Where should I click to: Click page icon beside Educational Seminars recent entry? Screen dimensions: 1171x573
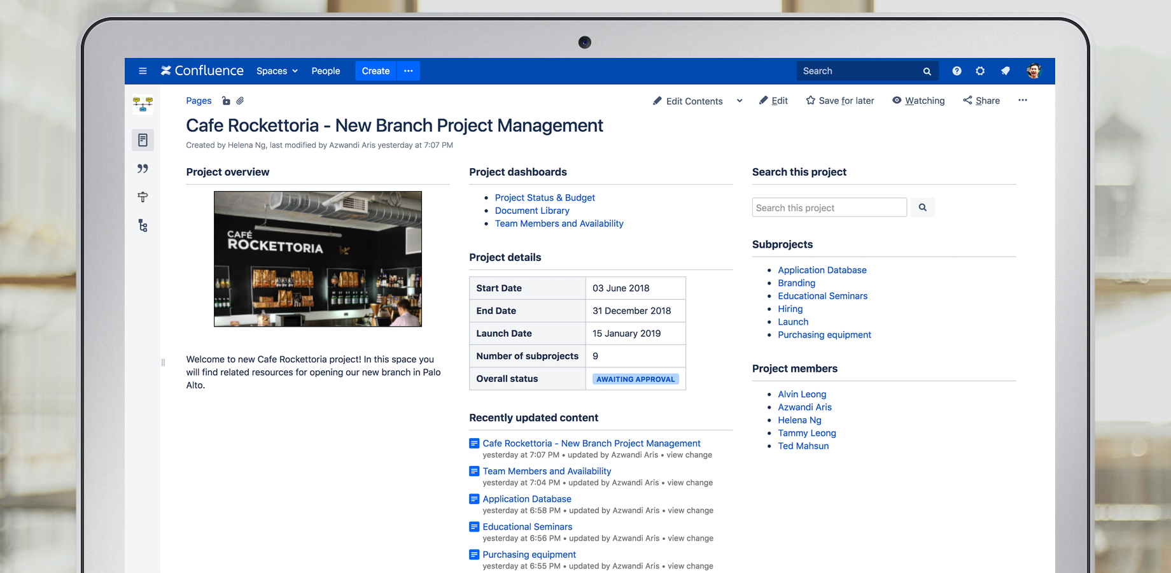[x=474, y=527]
